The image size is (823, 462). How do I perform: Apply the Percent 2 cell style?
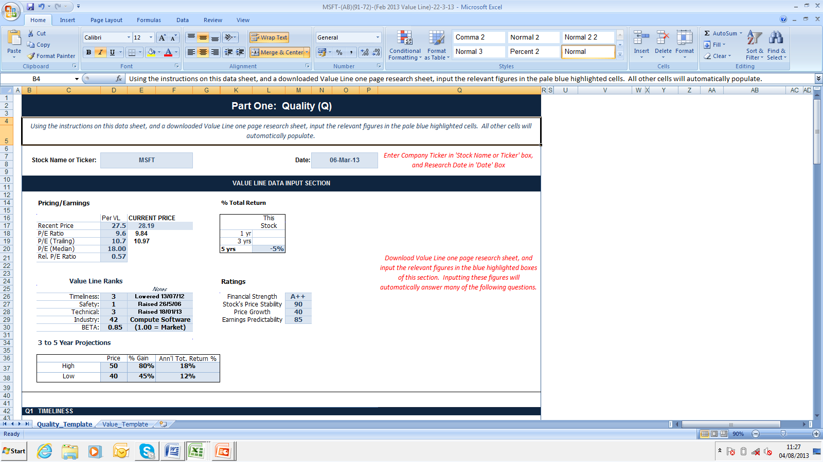point(532,51)
